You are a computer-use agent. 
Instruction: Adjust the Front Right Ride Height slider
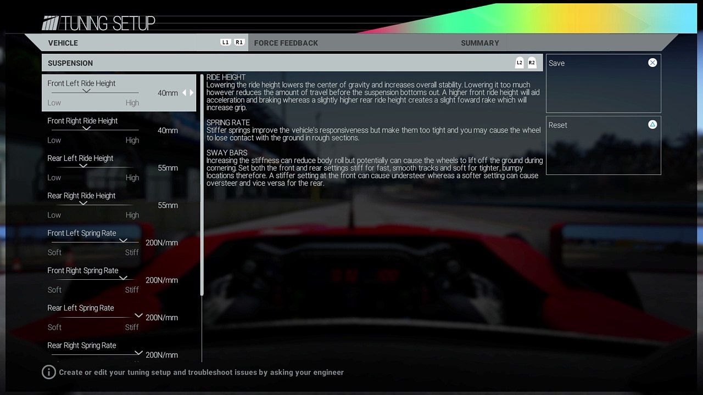click(x=94, y=129)
